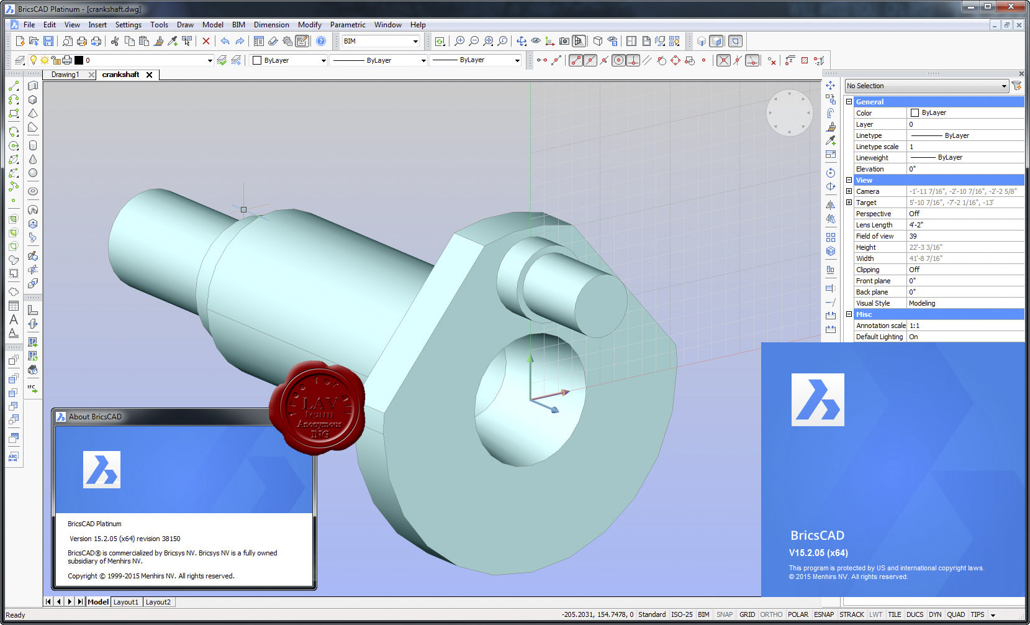Switch to the Layout2 tab
This screenshot has height=625, width=1030.
point(158,602)
